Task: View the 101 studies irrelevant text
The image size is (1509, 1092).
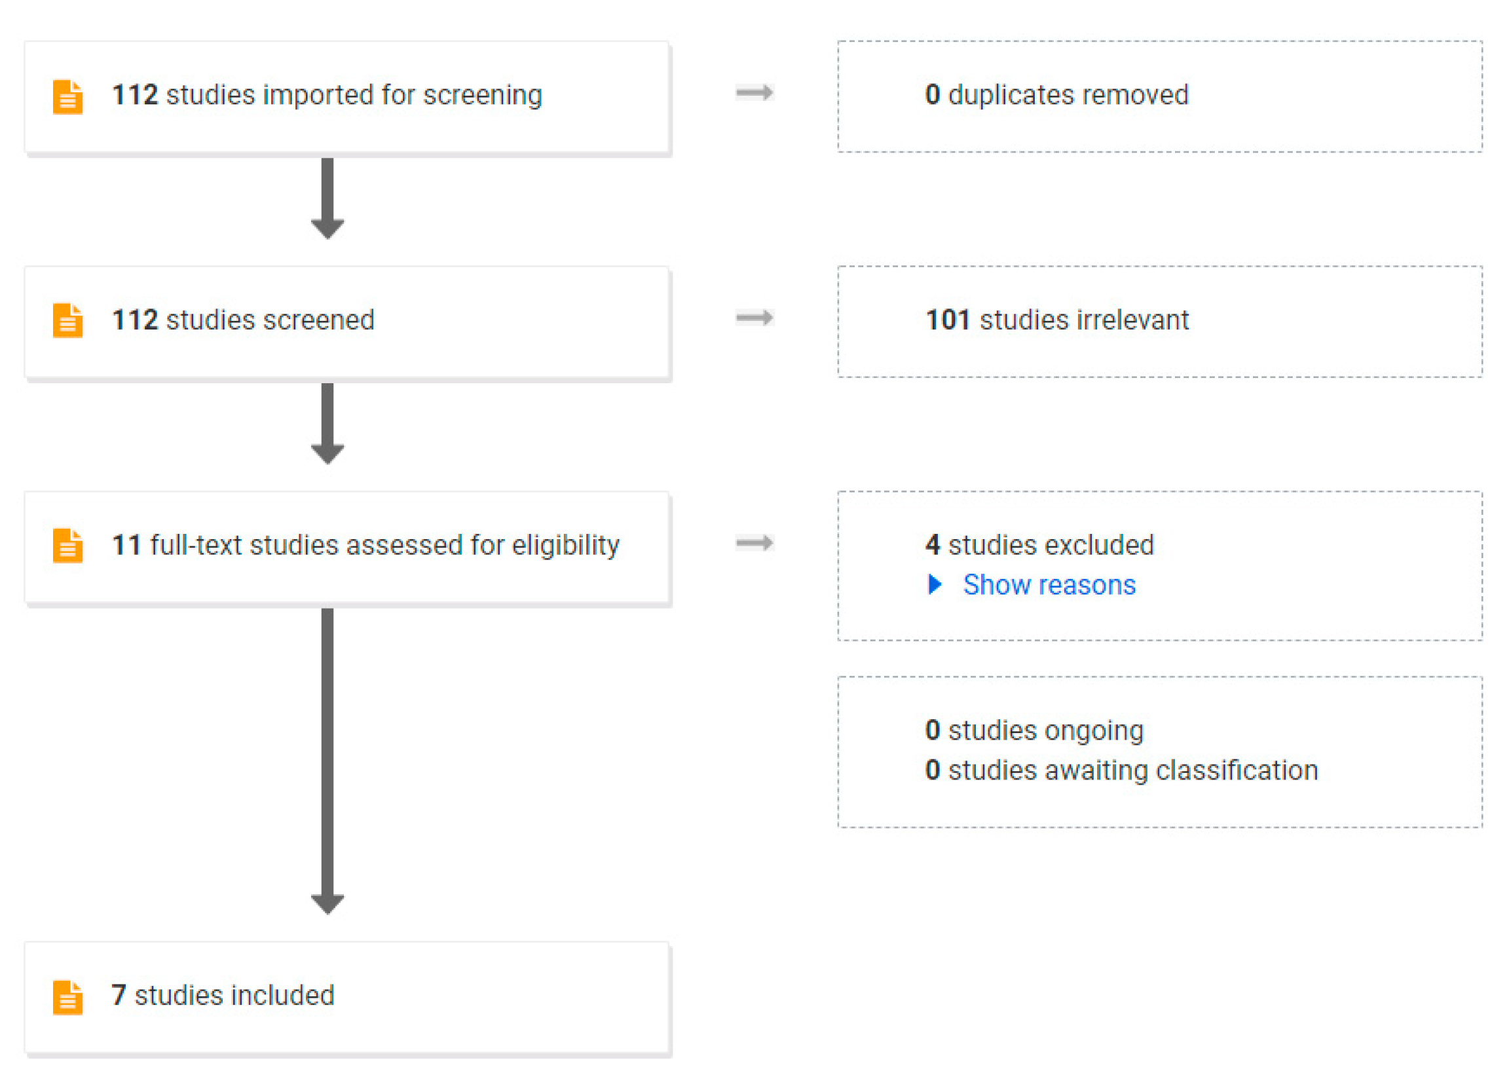Action: 1057,320
